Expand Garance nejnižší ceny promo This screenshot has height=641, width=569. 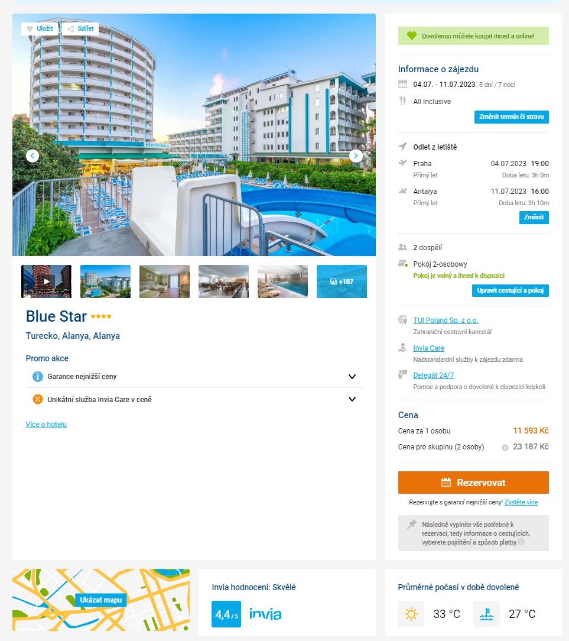[x=194, y=377]
